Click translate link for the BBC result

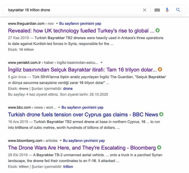point(82,107)
